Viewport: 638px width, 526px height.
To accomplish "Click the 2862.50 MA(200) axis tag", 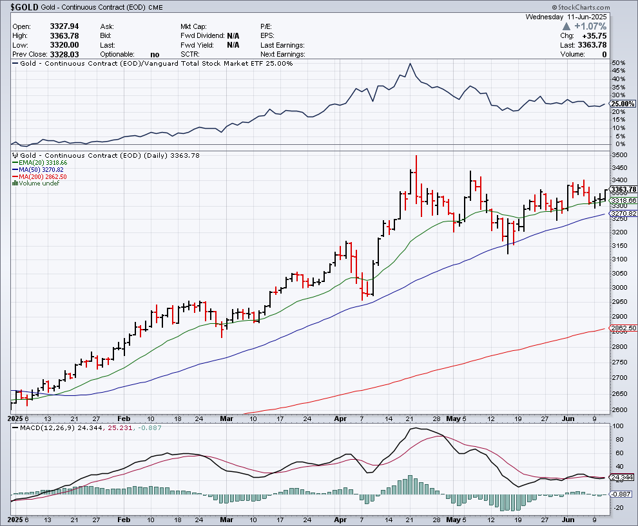I will [x=623, y=328].
